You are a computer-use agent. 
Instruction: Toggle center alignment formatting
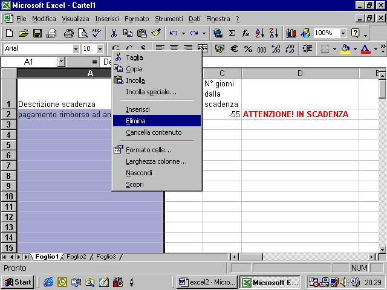(x=174, y=47)
